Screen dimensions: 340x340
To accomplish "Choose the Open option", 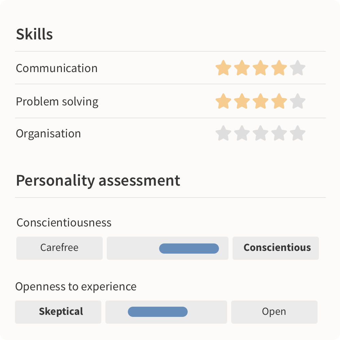I will pyautogui.click(x=274, y=311).
